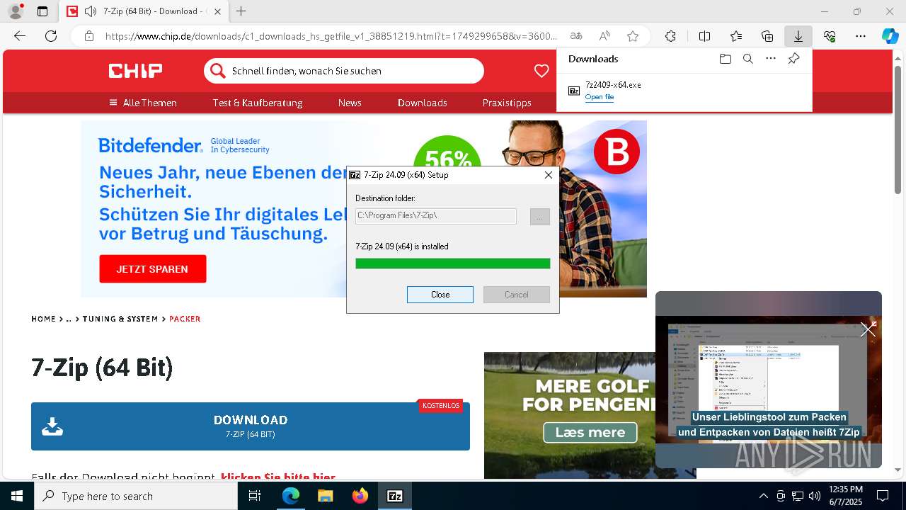Toggle the Downloads toolbar button
The height and width of the screenshot is (510, 906).
tap(798, 36)
